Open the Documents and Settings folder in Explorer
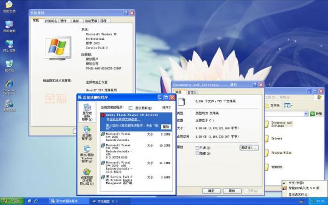This screenshot has width=328, height=205. [x=279, y=124]
